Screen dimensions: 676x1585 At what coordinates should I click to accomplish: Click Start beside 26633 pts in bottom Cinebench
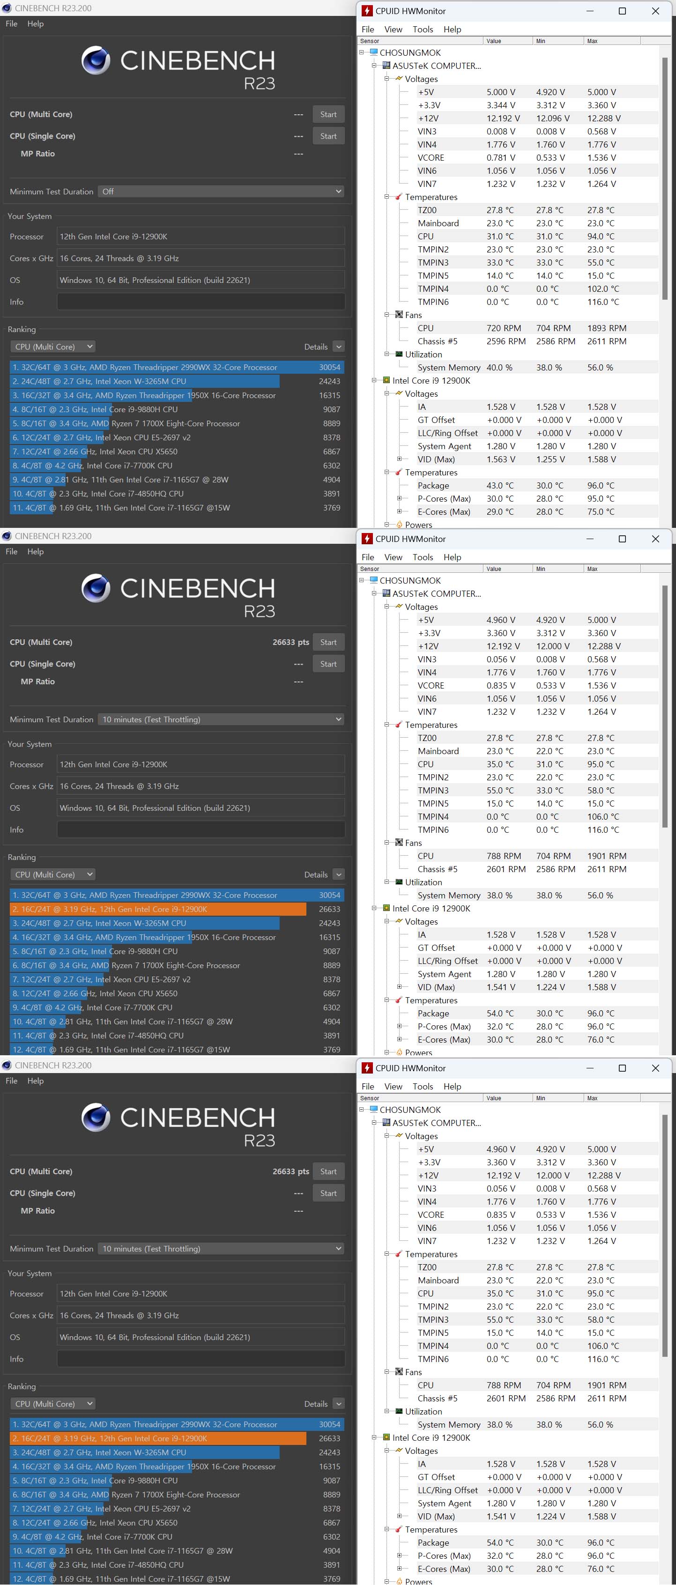(x=328, y=1171)
